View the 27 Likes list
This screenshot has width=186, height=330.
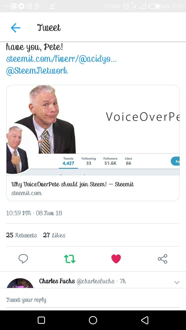(x=54, y=235)
